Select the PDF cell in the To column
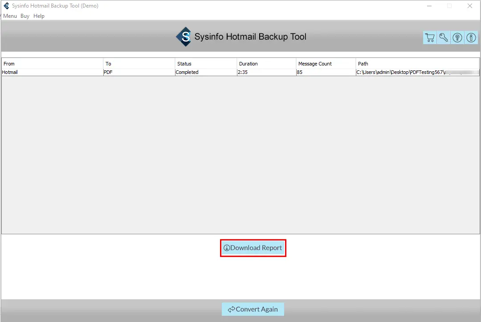 (x=139, y=72)
